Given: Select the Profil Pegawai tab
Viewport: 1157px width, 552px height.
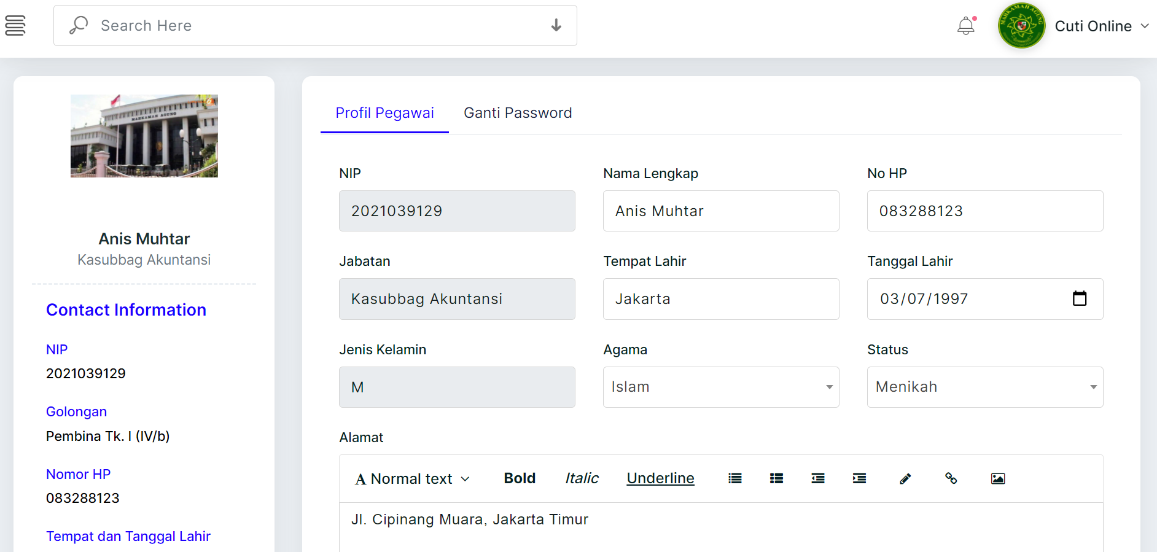Looking at the screenshot, I should point(384,113).
